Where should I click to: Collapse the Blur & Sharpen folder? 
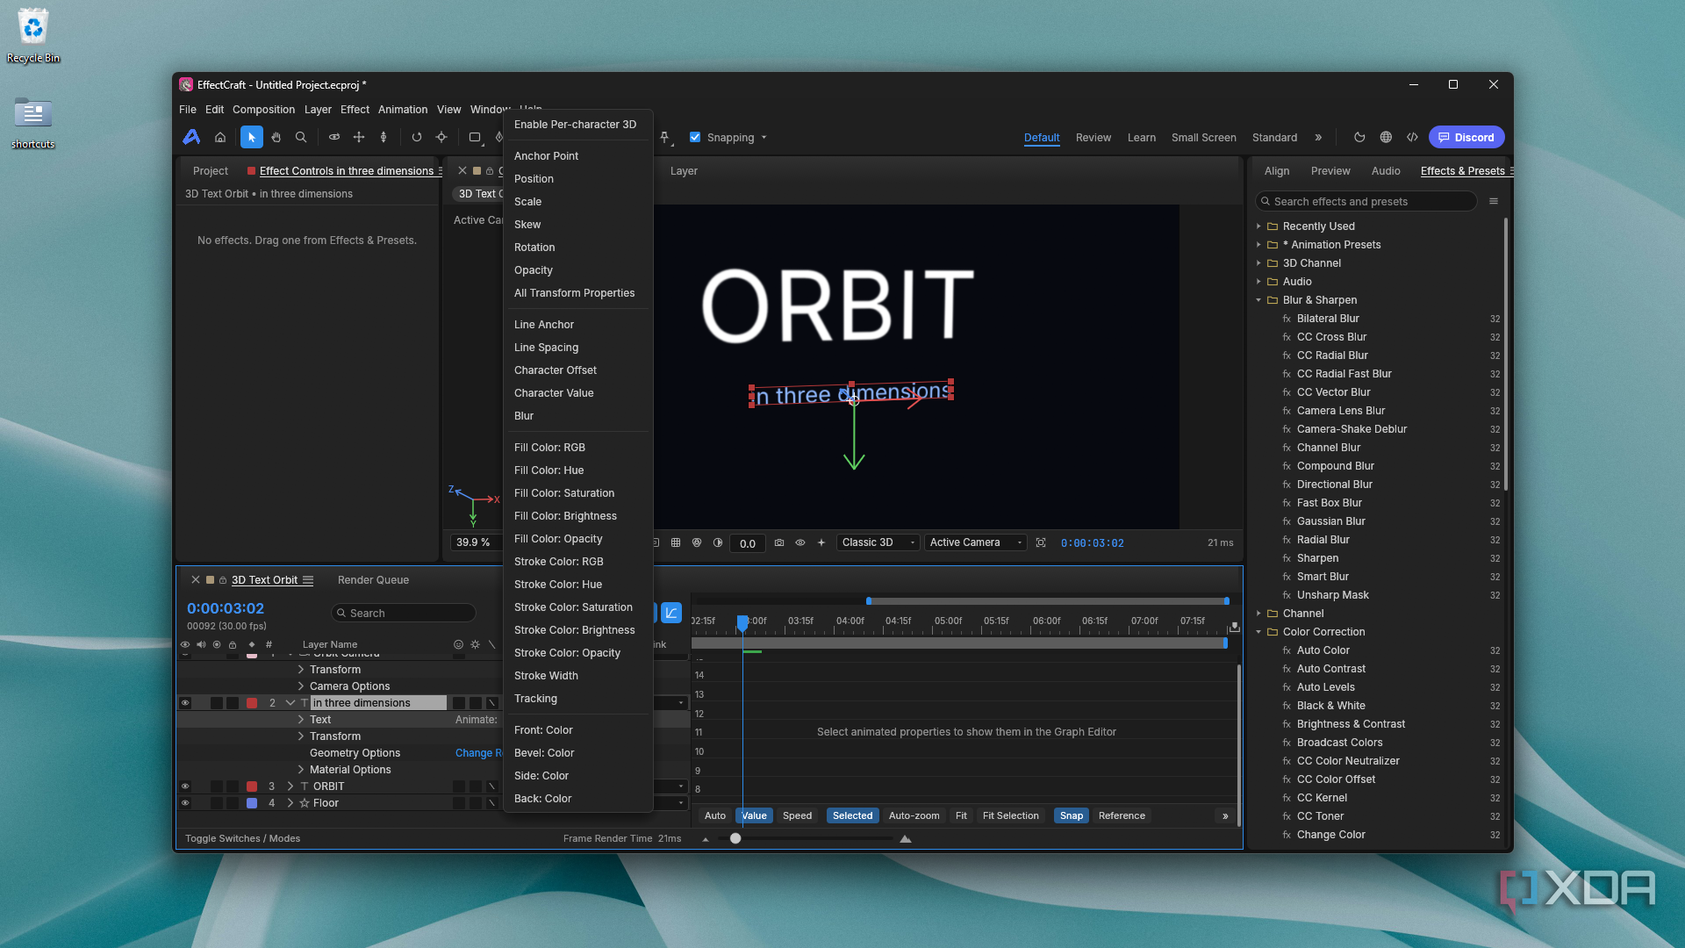pyautogui.click(x=1258, y=300)
